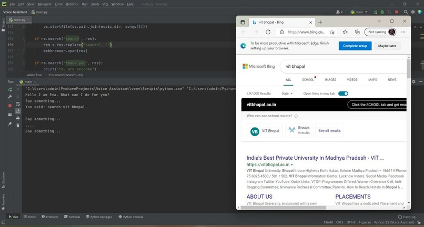Image resolution: width=424 pixels, height=227 pixels.
Task: Click the Groups 9 results card
Action: tap(299, 130)
